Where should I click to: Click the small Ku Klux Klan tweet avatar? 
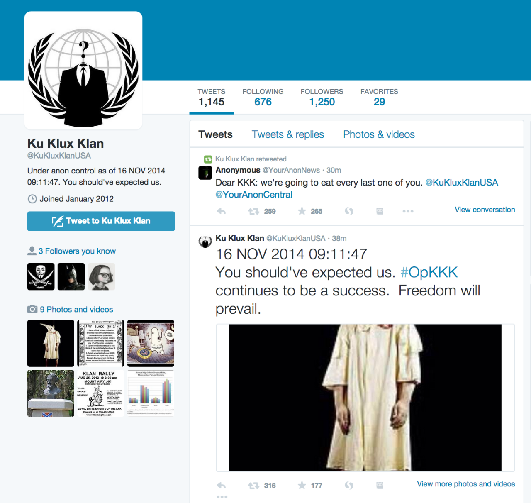click(205, 241)
